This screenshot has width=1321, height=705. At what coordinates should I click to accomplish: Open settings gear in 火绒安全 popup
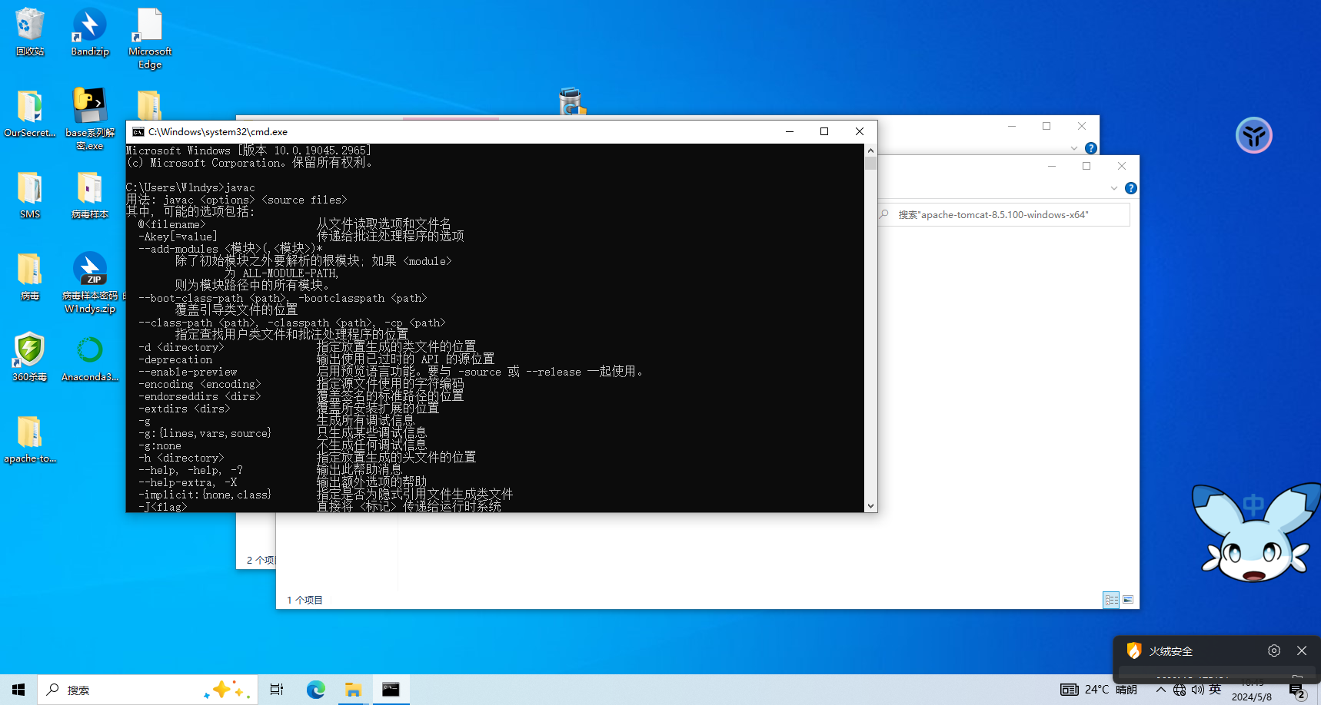tap(1274, 650)
